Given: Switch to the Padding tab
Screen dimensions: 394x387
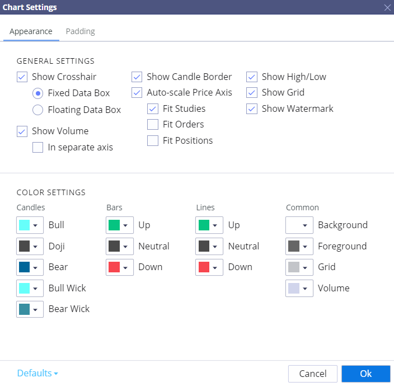Looking at the screenshot, I should (81, 31).
